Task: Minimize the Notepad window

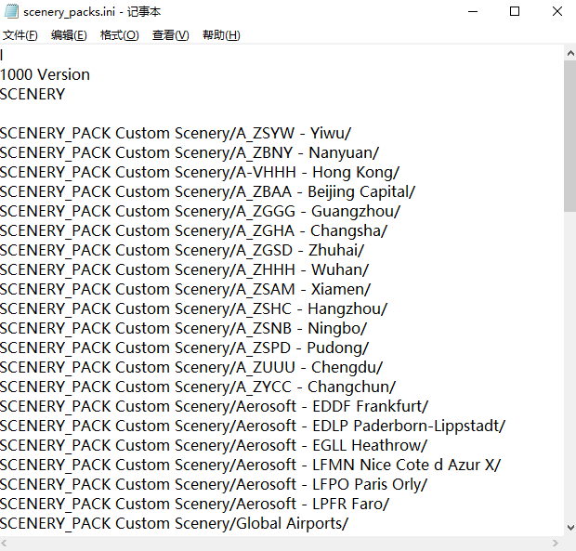Action: tap(473, 11)
